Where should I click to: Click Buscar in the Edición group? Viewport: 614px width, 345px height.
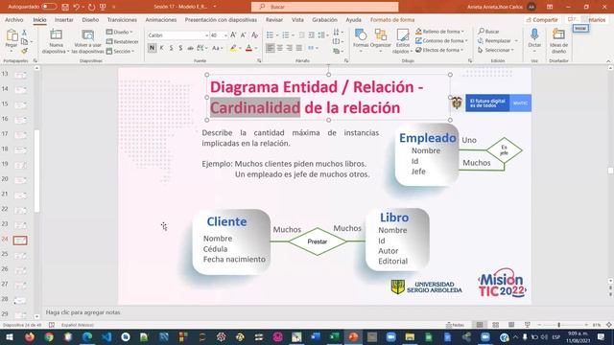(488, 32)
